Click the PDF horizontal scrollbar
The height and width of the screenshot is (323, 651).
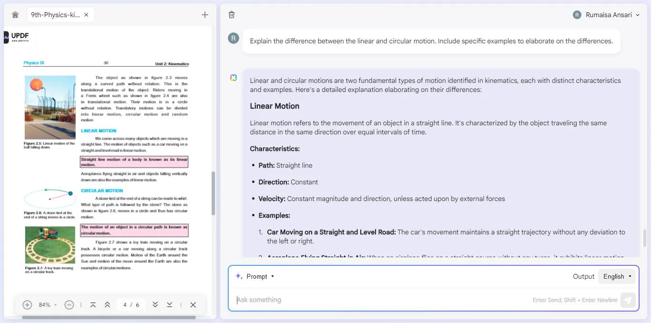coord(109,317)
